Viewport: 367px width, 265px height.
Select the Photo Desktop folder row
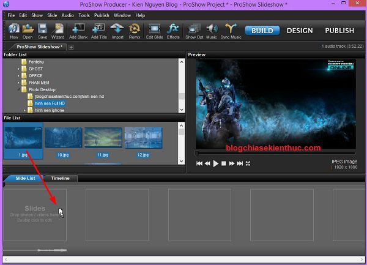pos(42,90)
